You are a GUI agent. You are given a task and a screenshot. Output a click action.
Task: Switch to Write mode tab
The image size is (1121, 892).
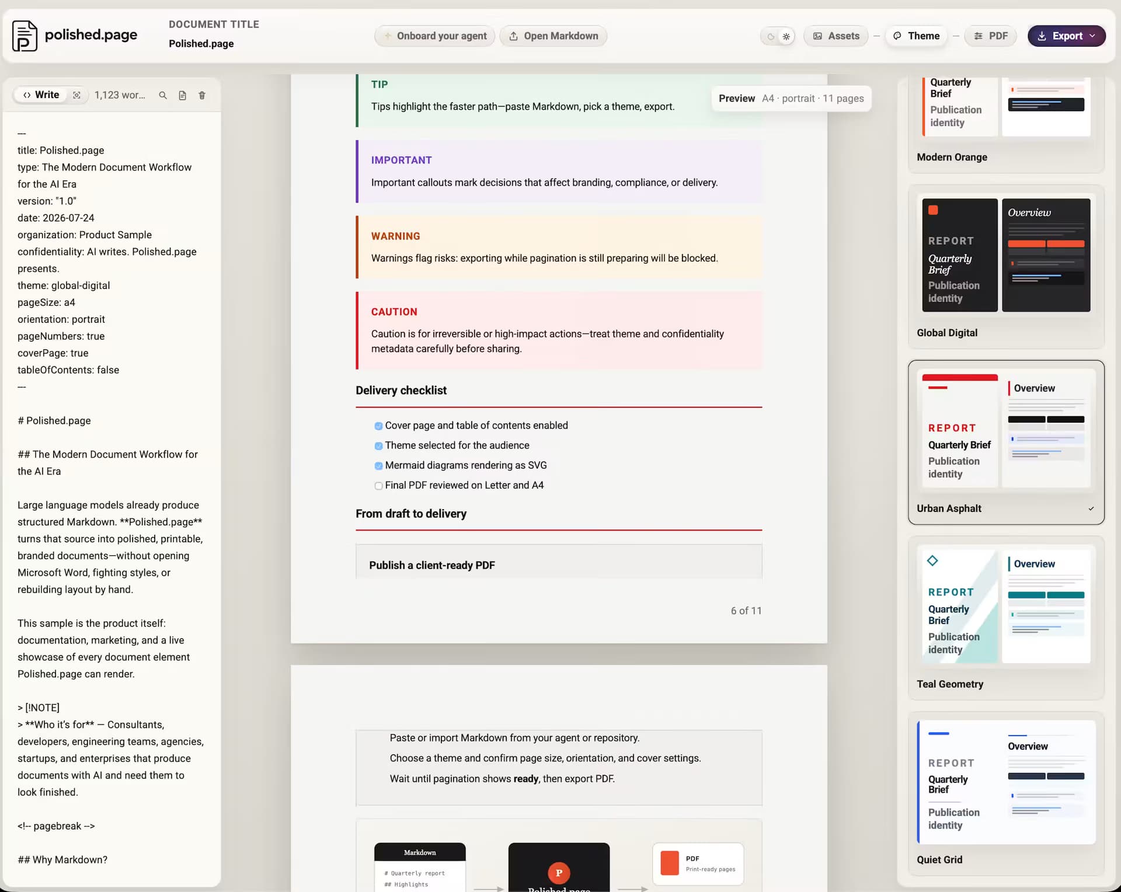(41, 95)
